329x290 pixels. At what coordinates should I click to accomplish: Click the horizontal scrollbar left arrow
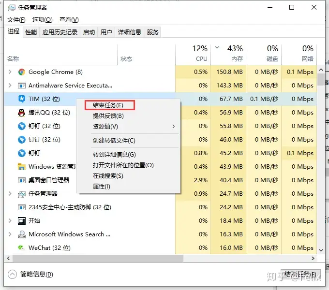(x=8, y=259)
